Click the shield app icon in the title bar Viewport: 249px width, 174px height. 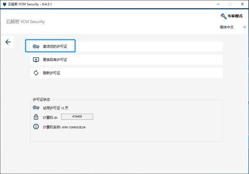[4, 4]
